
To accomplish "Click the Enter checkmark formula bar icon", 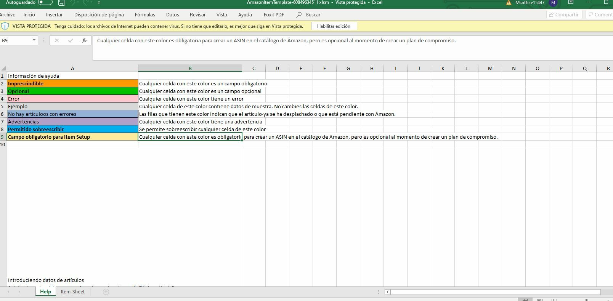I will [71, 40].
